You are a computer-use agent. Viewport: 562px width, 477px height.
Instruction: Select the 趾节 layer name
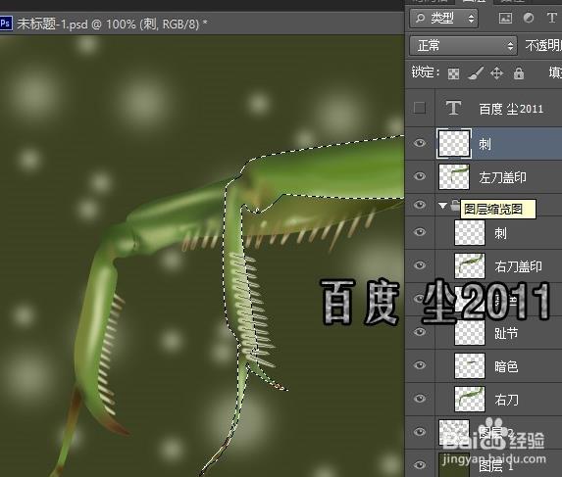pyautogui.click(x=506, y=333)
